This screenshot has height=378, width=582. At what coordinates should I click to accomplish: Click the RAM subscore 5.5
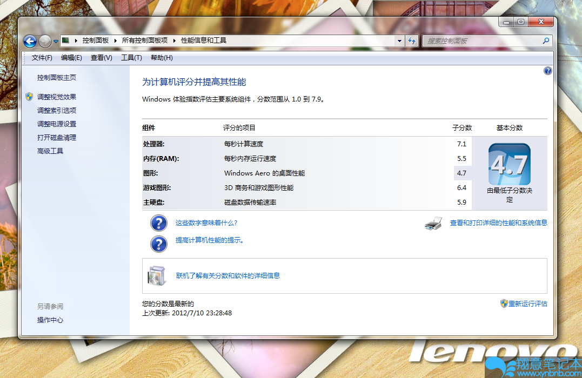coord(461,159)
